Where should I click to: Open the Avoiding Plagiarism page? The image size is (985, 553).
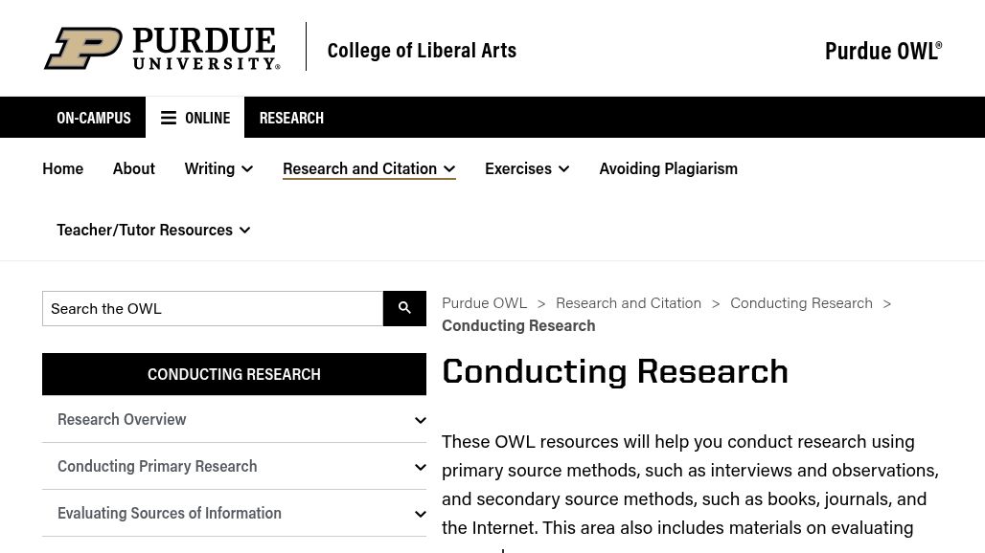668,167
